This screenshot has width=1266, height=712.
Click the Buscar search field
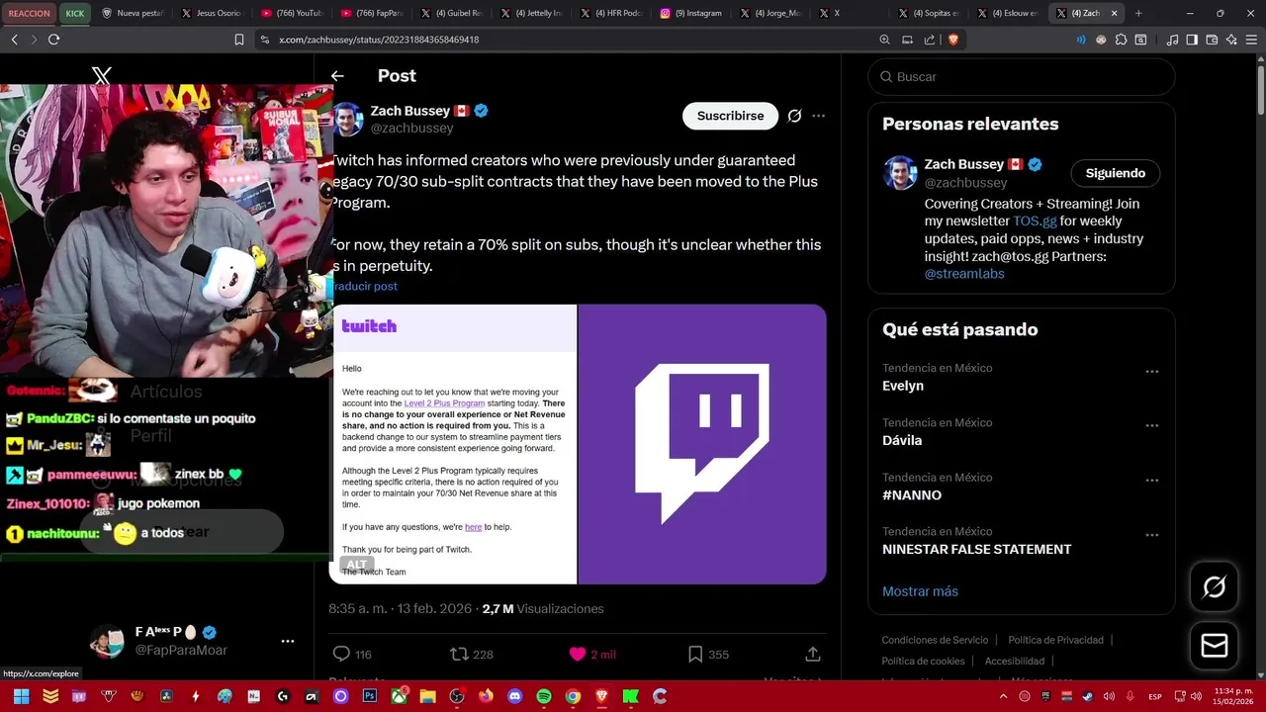tap(1021, 76)
